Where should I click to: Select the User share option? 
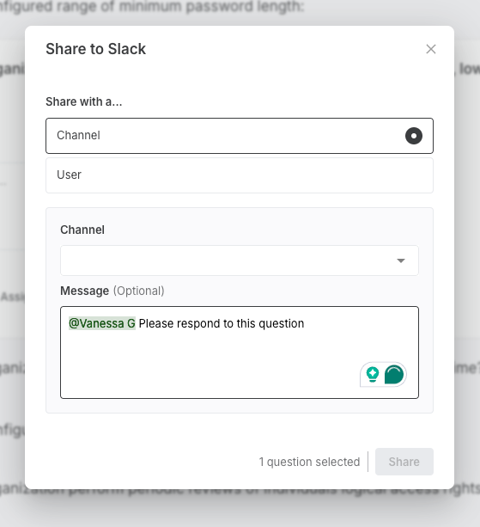point(240,175)
